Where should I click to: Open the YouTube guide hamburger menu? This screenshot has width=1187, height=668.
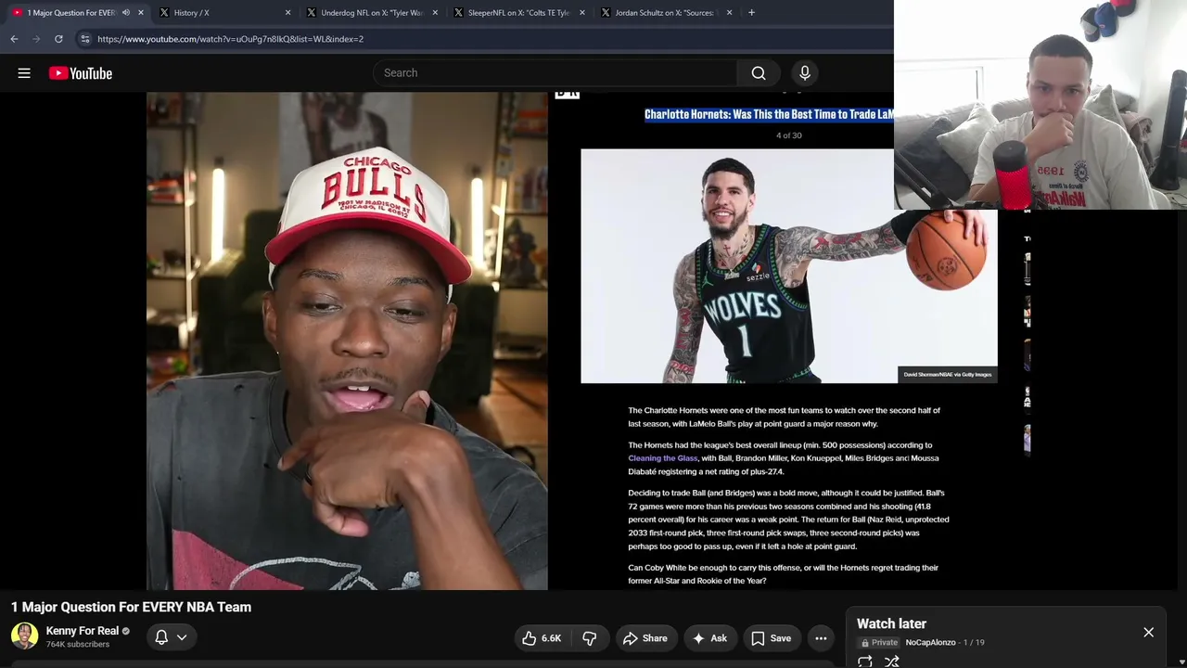tap(24, 73)
